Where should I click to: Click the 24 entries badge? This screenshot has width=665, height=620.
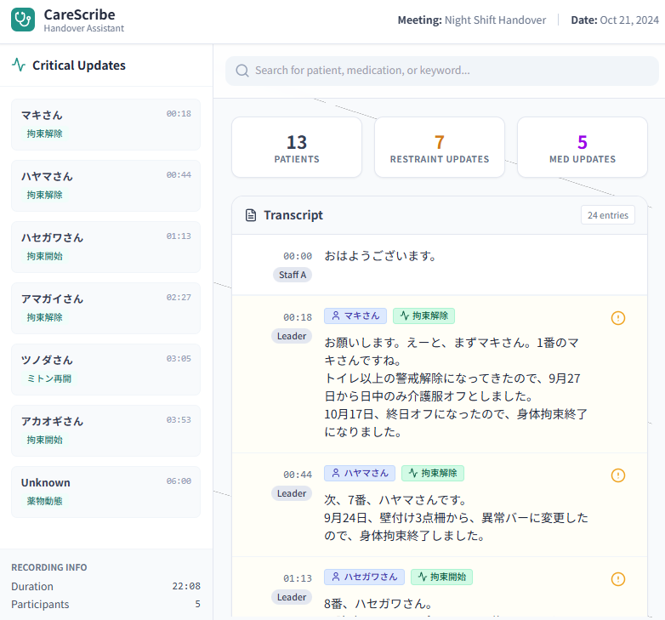[607, 215]
